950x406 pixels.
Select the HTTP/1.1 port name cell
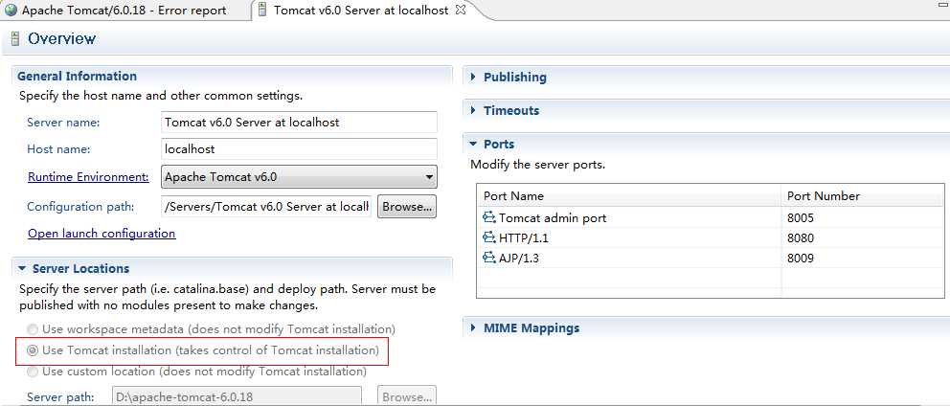524,238
